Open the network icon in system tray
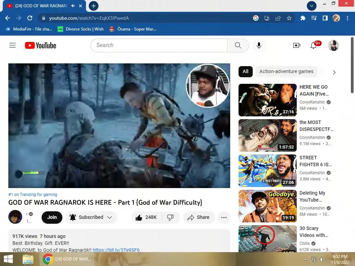 point(314,259)
